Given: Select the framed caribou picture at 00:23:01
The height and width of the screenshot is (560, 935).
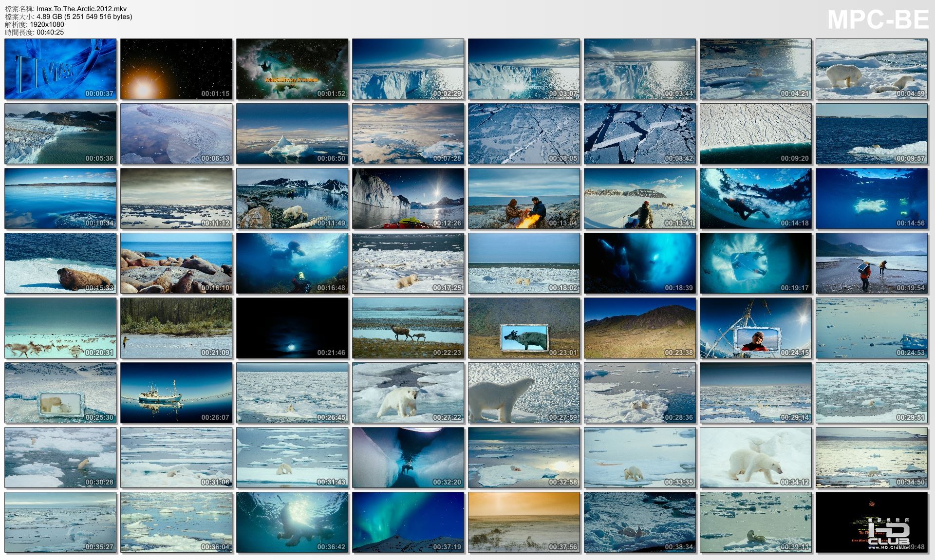Looking at the screenshot, I should (524, 328).
